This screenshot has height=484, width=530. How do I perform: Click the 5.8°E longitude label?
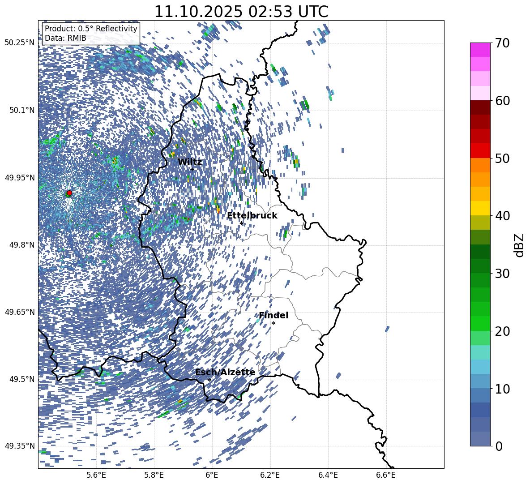coord(154,475)
